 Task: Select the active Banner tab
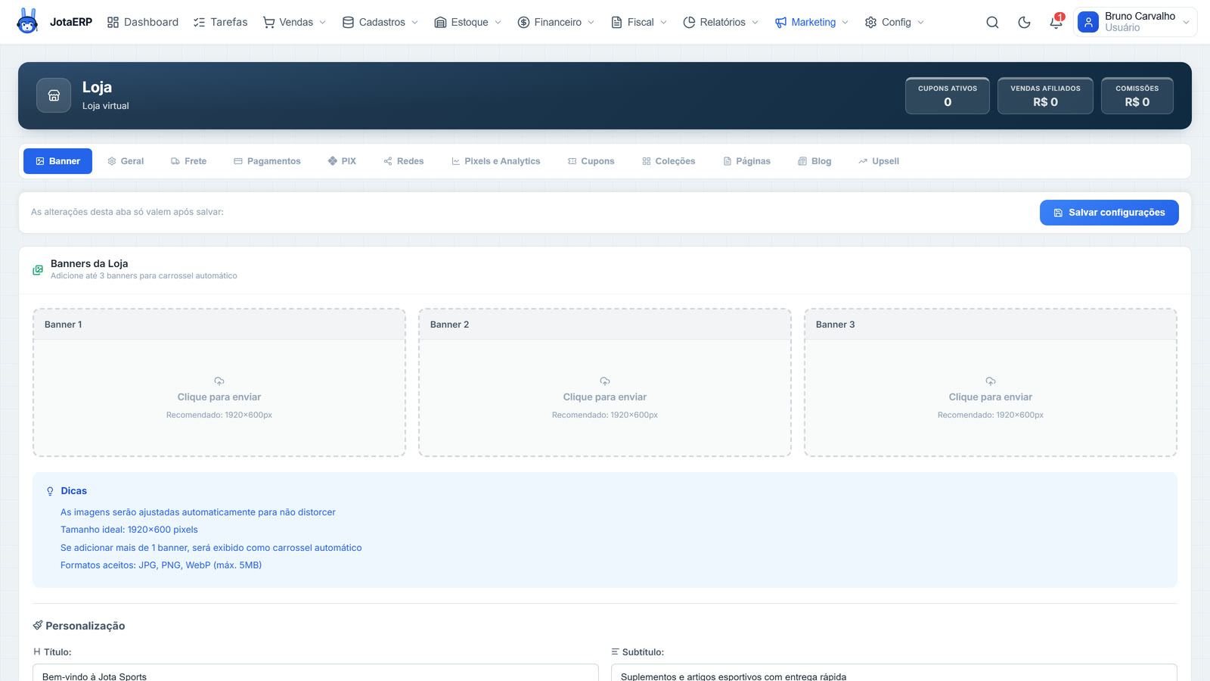(57, 161)
